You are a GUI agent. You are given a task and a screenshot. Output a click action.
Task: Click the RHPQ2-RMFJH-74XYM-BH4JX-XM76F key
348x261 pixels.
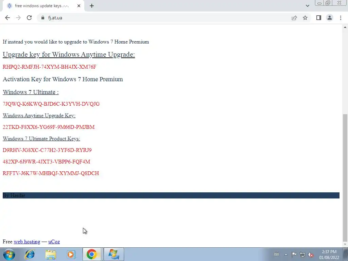click(49, 67)
